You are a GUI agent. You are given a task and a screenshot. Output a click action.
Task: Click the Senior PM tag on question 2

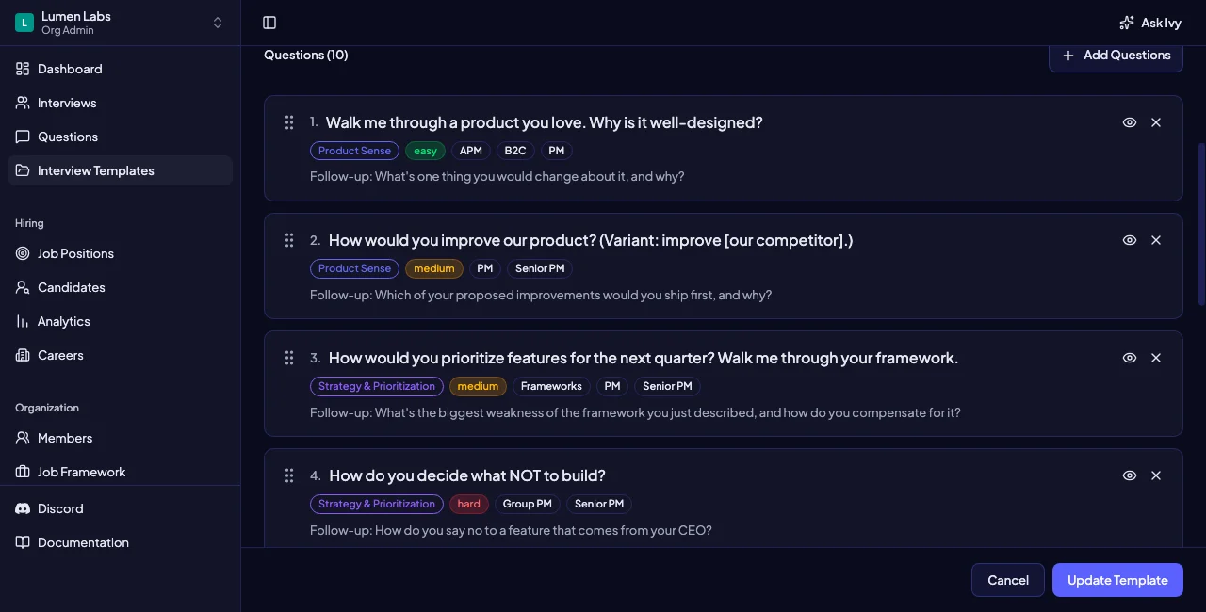(x=540, y=268)
